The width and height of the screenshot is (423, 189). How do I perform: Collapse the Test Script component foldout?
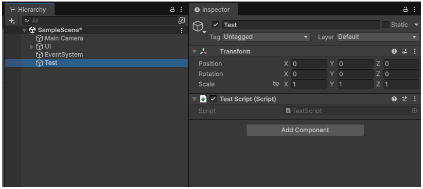[x=194, y=99]
